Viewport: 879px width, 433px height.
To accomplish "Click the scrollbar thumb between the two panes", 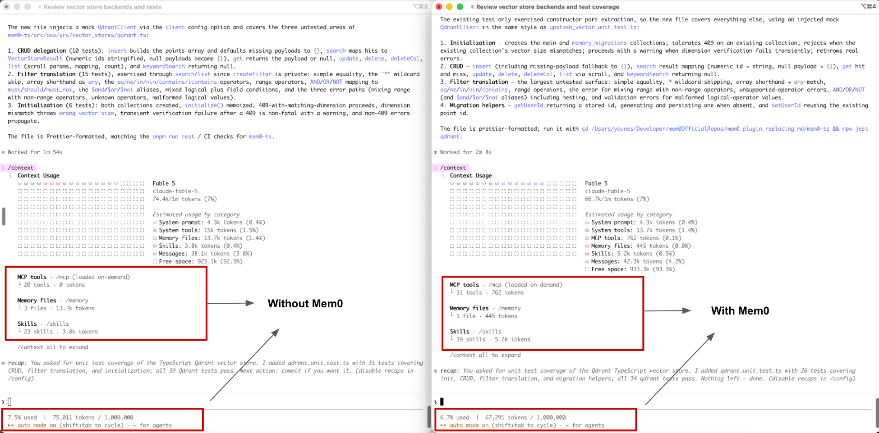I will [x=429, y=417].
